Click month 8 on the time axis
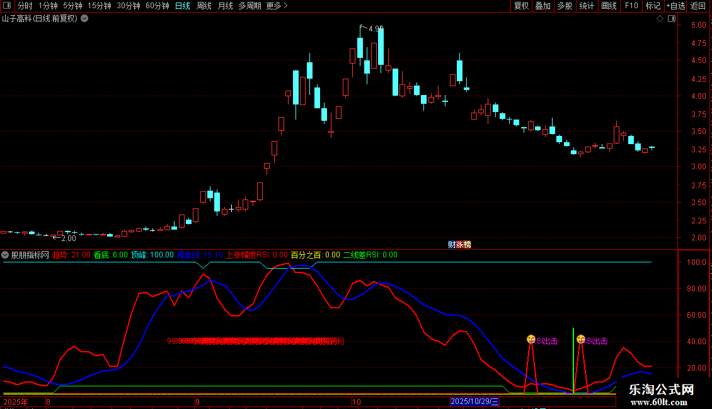 pyautogui.click(x=48, y=401)
